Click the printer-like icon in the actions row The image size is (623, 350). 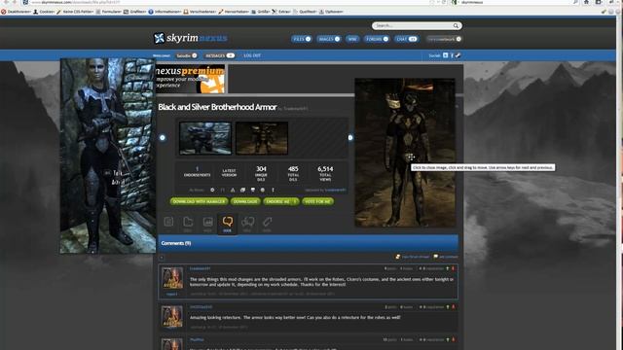253,191
